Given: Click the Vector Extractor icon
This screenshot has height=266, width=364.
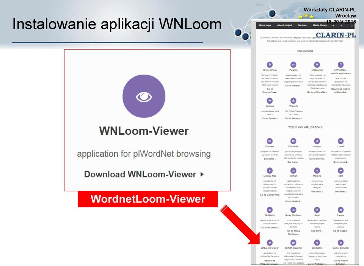Looking at the screenshot, I should [x=340, y=243].
